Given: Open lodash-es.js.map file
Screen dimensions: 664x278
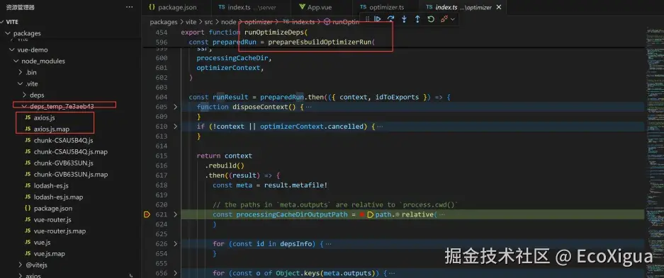Looking at the screenshot, I should tap(58, 197).
